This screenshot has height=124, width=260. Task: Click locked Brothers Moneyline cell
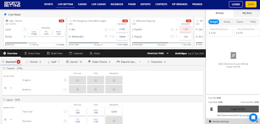[114, 89]
